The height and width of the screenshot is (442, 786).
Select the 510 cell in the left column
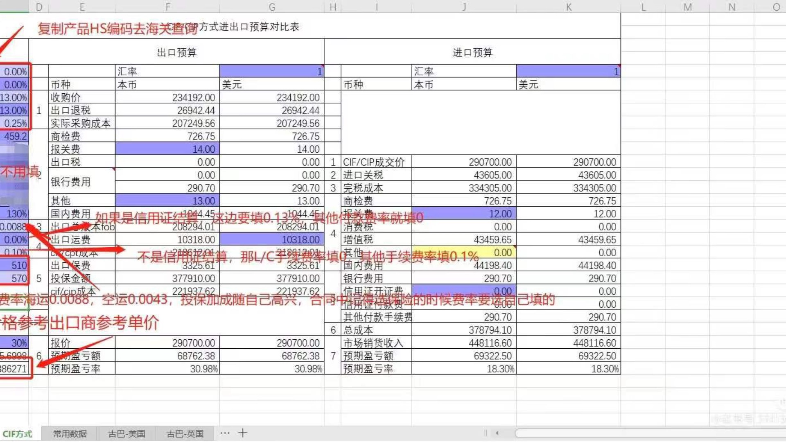[14, 265]
